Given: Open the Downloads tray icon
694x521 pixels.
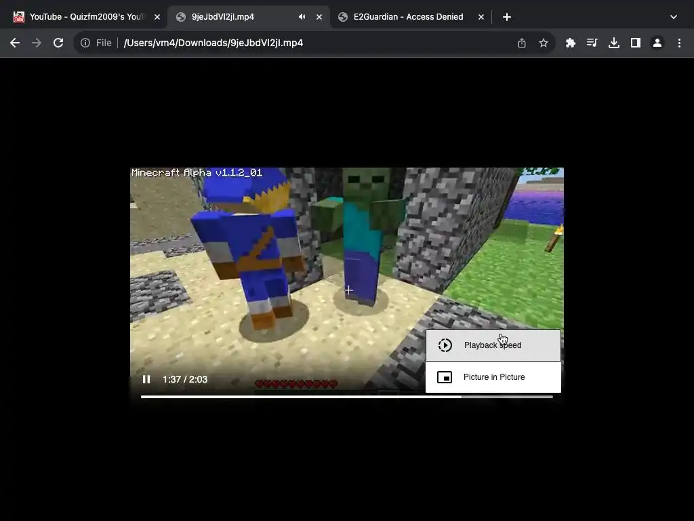Looking at the screenshot, I should tap(614, 43).
